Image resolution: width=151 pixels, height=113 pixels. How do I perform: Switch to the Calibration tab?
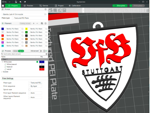[x=75, y=6]
